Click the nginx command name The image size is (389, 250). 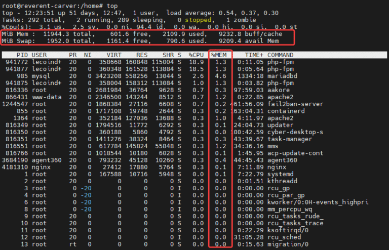click(277, 167)
